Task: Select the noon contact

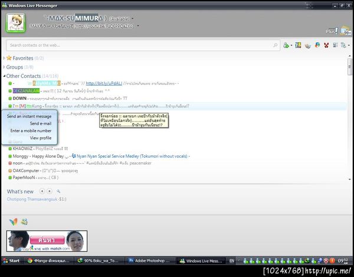Action: point(17,163)
